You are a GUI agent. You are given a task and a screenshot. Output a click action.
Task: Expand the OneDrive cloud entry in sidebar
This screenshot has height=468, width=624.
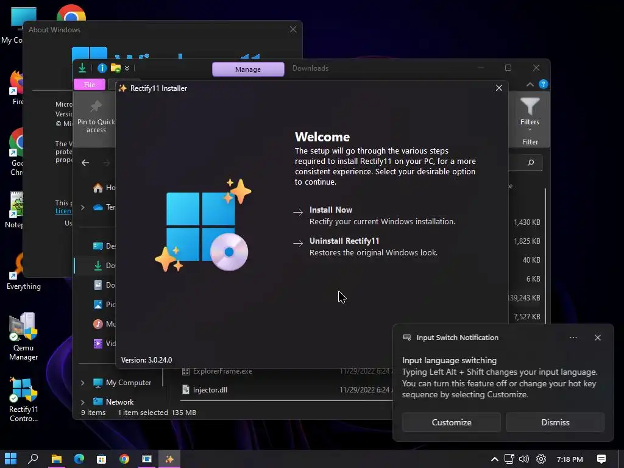82,207
